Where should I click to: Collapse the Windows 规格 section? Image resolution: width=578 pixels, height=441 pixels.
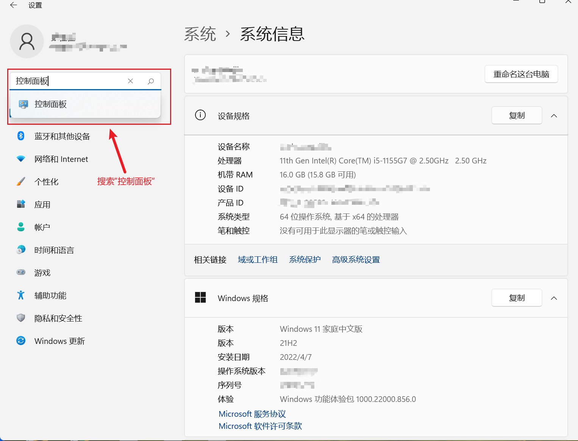point(554,298)
